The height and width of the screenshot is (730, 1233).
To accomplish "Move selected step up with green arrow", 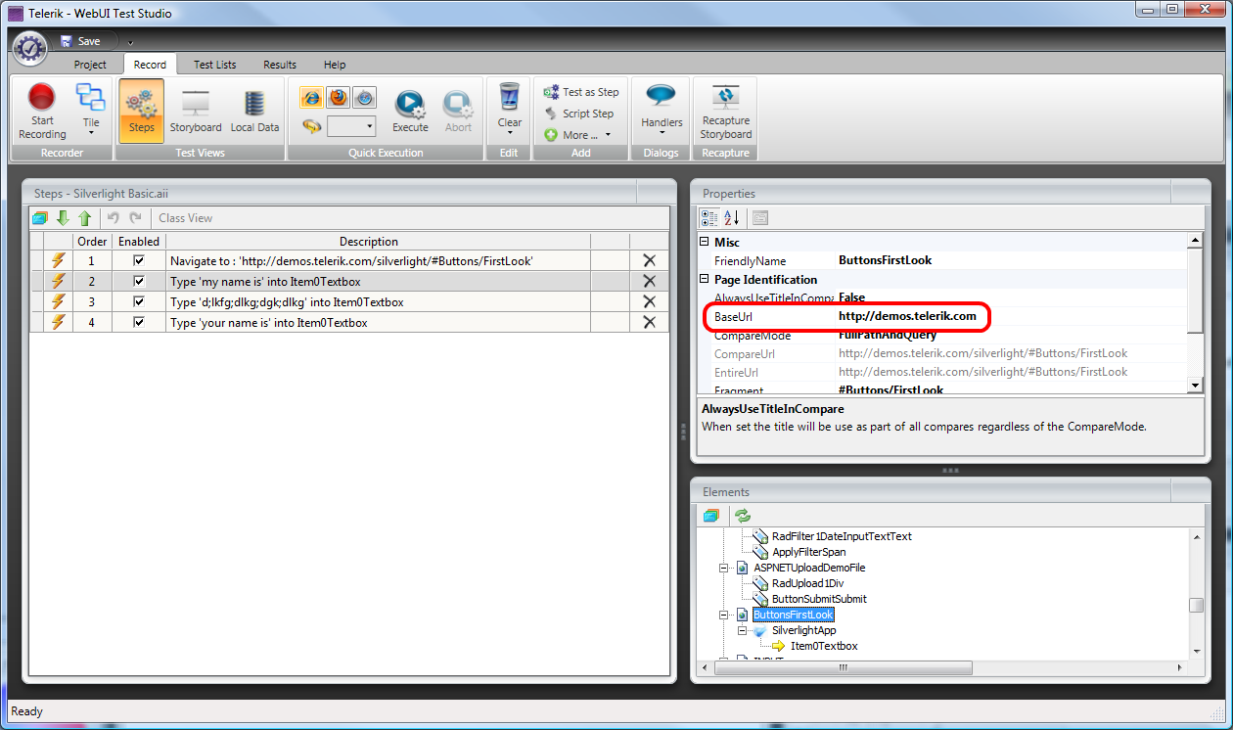I will pyautogui.click(x=85, y=218).
